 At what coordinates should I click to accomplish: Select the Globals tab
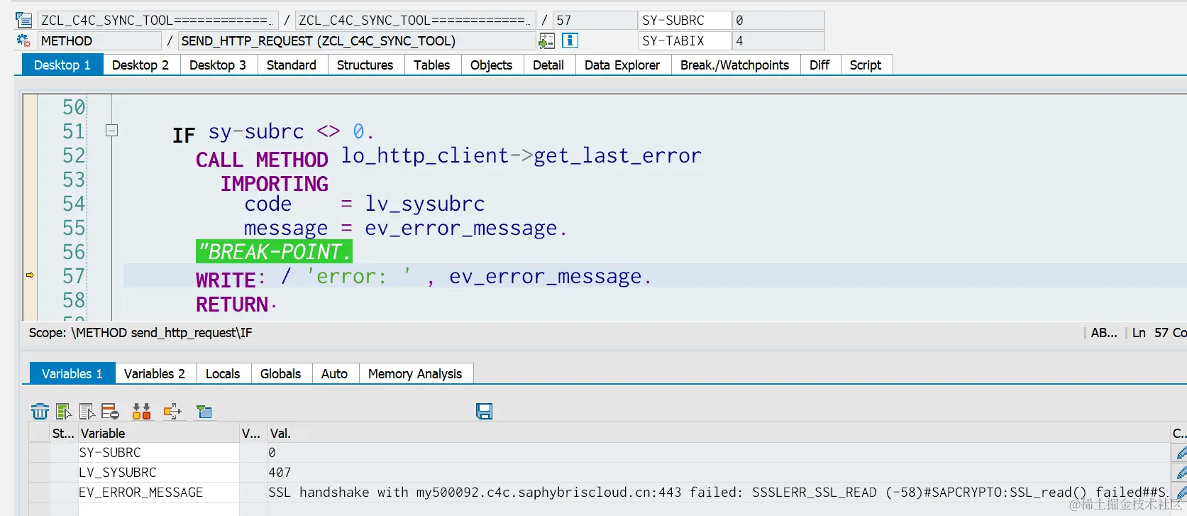coord(281,373)
